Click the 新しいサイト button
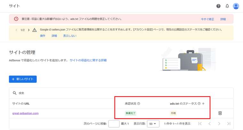The image size is (243, 130). pyautogui.click(x=23, y=79)
